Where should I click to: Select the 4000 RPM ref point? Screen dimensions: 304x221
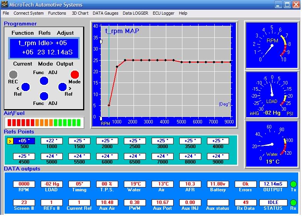[x=218, y=141]
